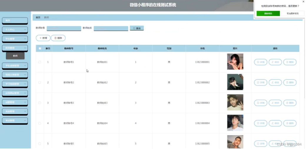
Task: Click 修改 for 教师账号1
Action: pos(275,62)
